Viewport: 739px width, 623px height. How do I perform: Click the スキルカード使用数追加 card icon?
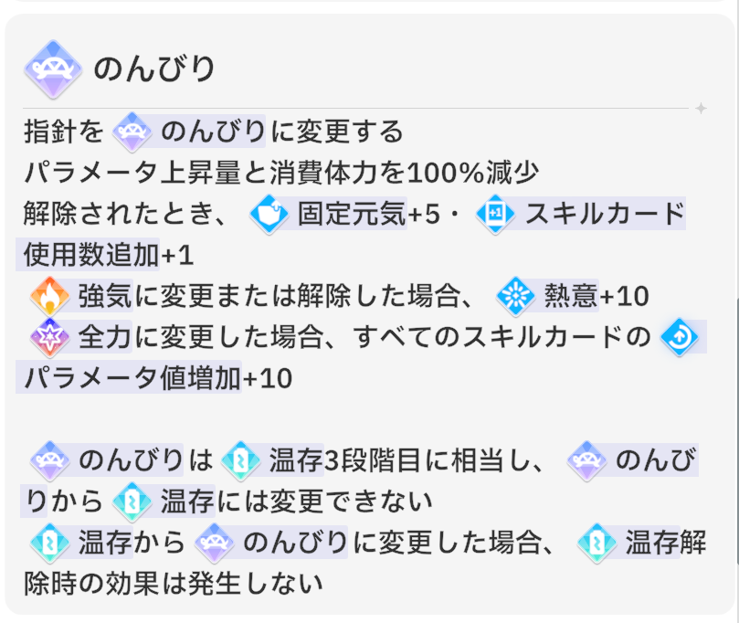click(495, 214)
